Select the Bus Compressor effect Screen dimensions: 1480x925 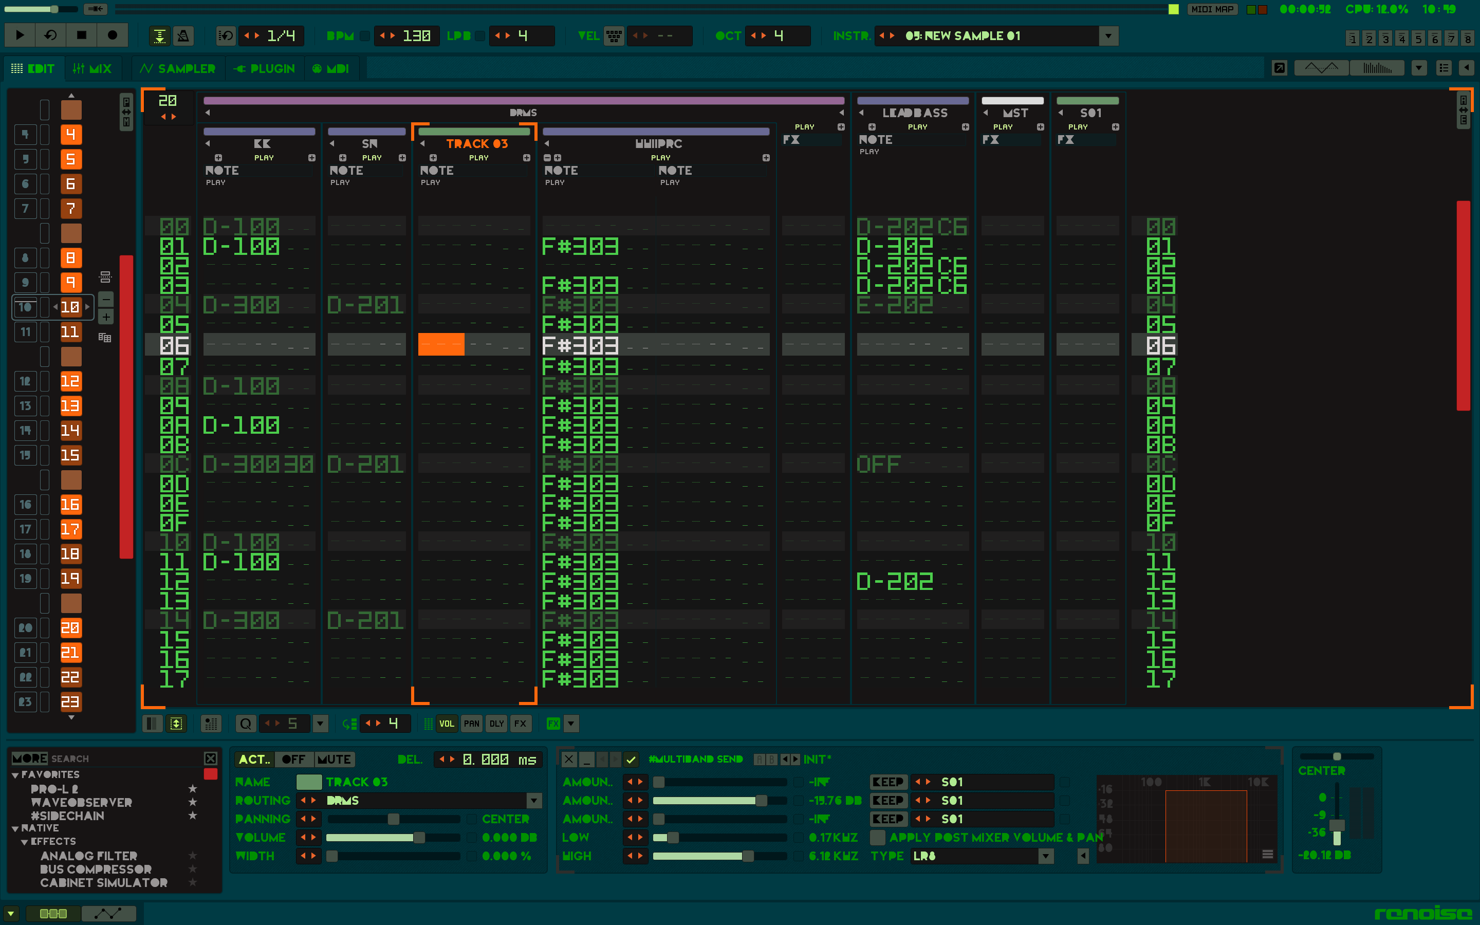(96, 869)
